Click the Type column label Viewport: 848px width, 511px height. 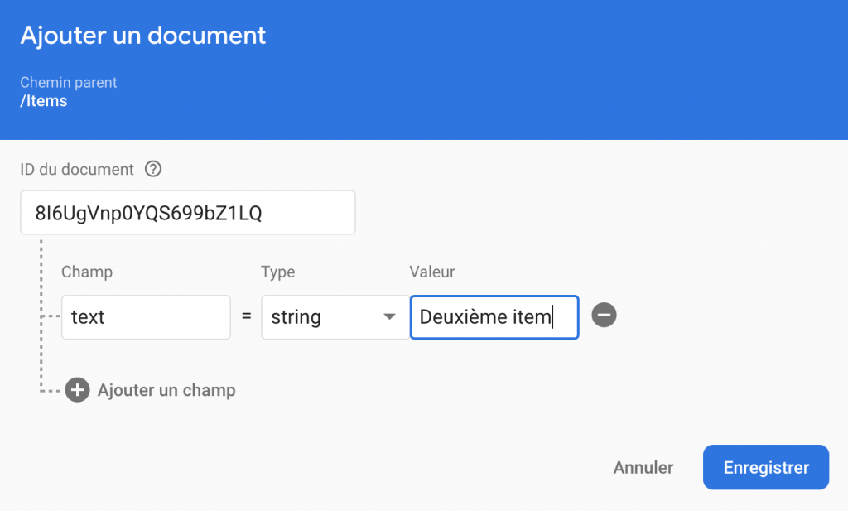pyautogui.click(x=278, y=272)
